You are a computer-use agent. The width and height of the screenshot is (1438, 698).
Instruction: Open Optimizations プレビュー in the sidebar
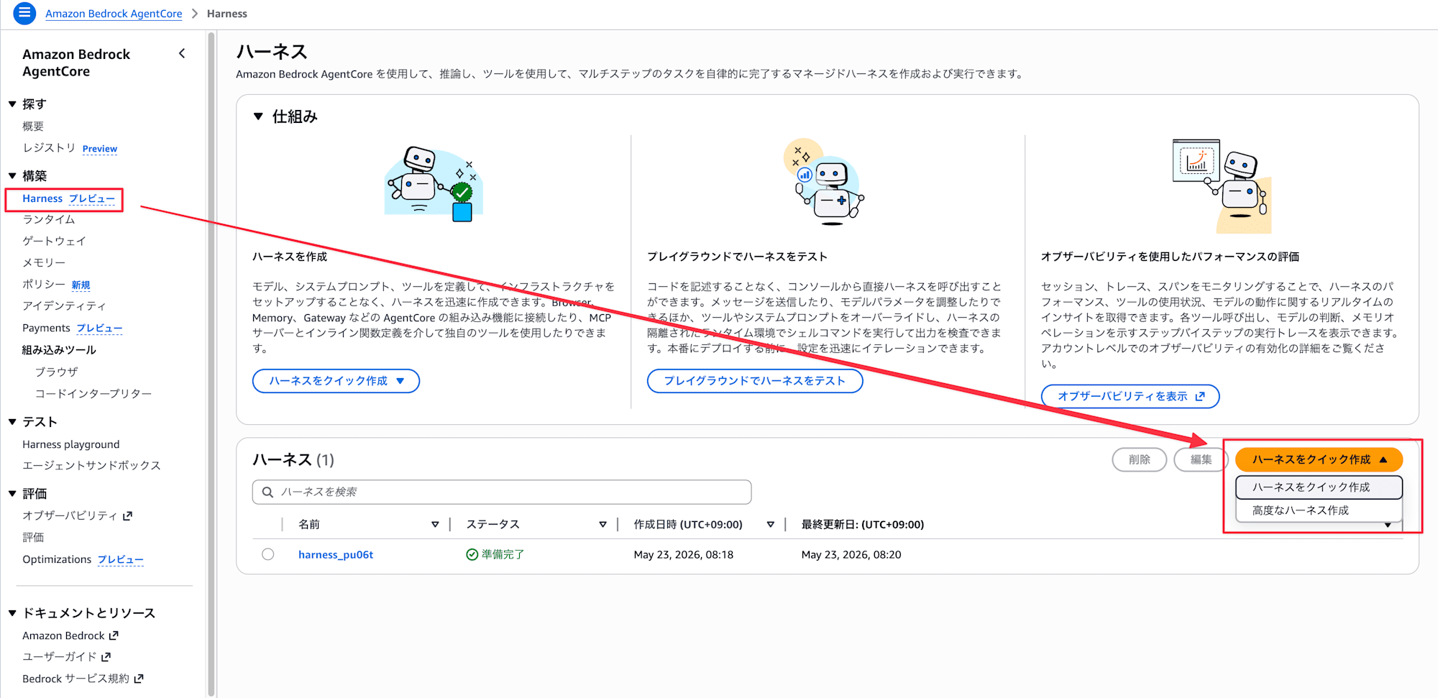[x=83, y=559]
